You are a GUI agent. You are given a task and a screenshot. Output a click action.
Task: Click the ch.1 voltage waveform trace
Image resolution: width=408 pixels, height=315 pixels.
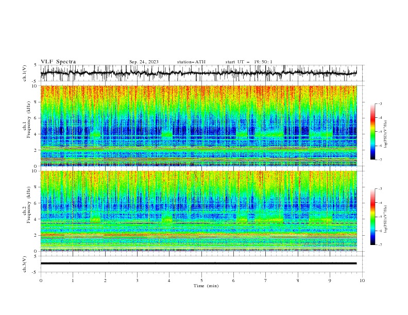[198, 73]
